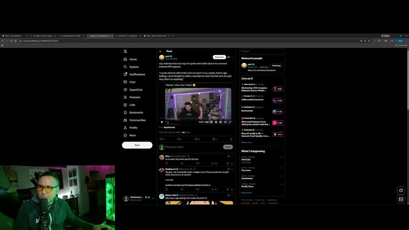Open Home from the sidebar
Viewport: 409px width, 230px height.
point(130,59)
